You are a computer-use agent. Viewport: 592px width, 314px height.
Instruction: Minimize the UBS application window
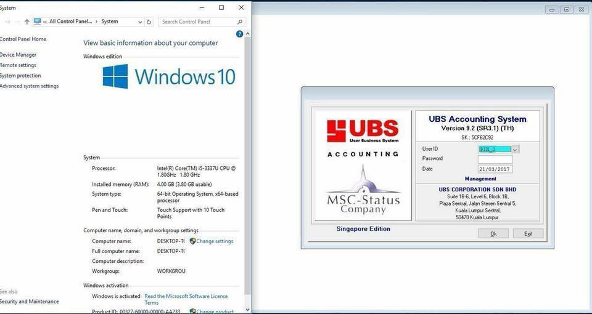552,10
